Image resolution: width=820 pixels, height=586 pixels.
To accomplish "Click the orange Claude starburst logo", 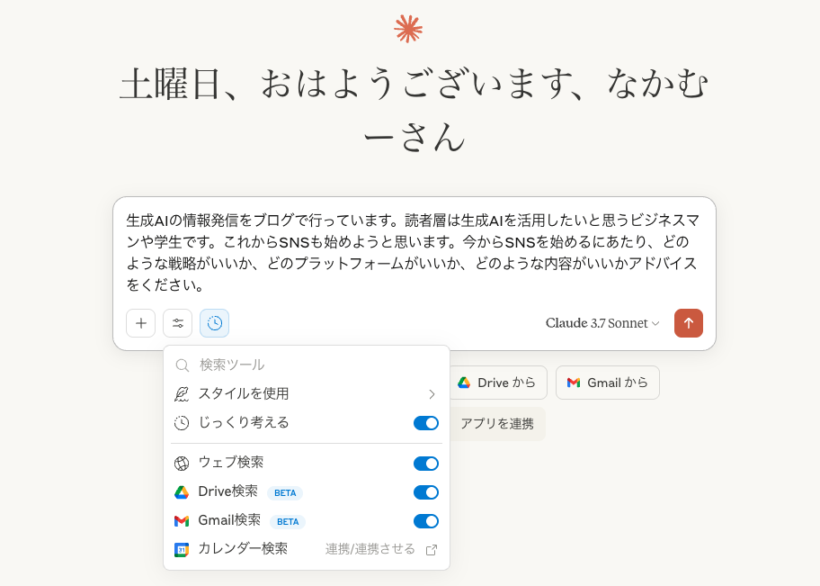I will [x=408, y=28].
